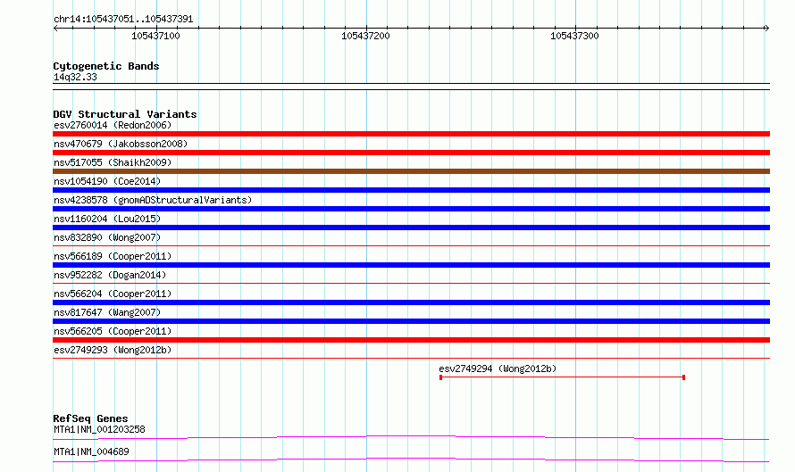Click the left arrow end of the ruler

[55, 28]
